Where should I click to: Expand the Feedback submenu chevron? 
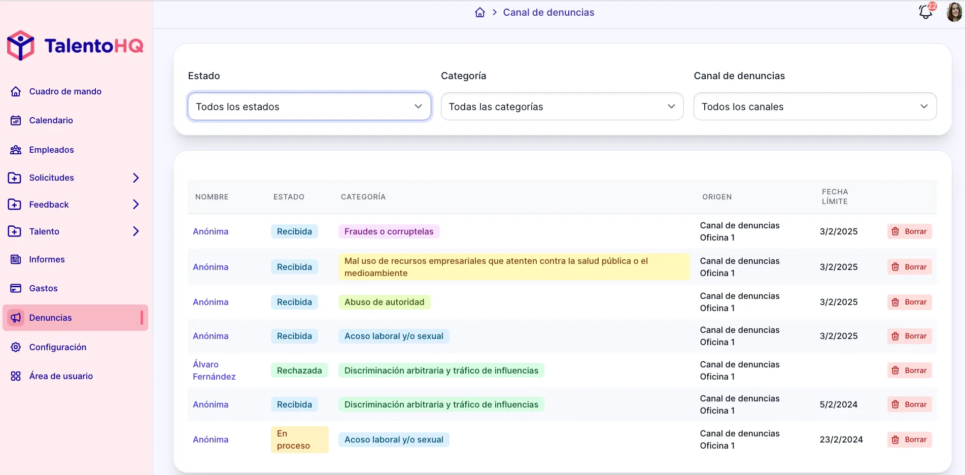(135, 205)
